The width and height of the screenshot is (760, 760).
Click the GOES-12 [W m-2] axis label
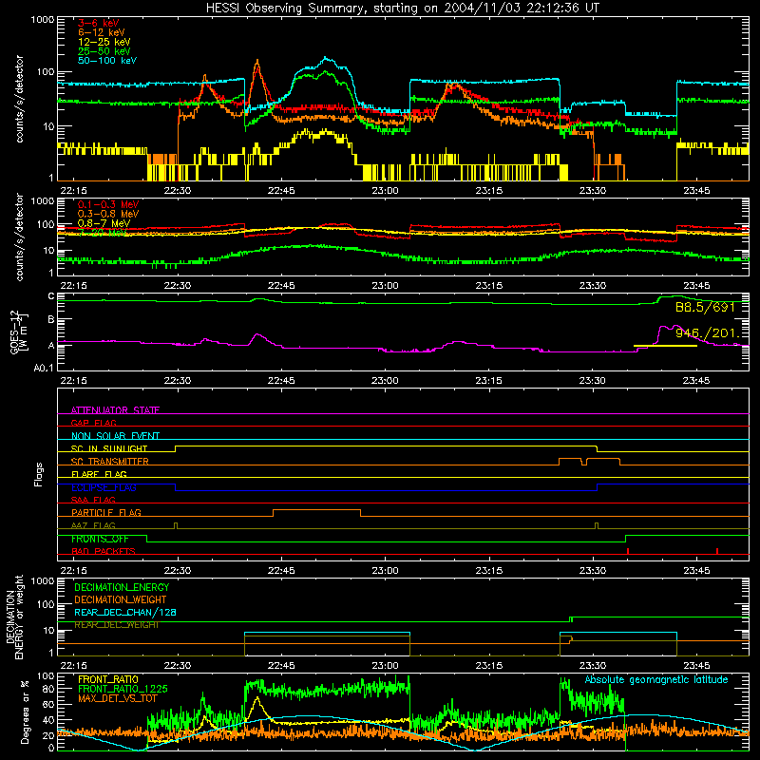click(x=19, y=332)
